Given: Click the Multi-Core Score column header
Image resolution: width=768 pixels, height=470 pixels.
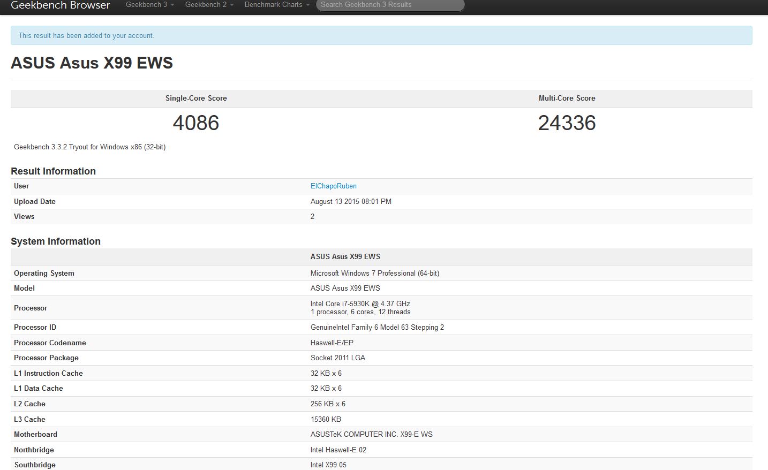Looking at the screenshot, I should point(567,98).
